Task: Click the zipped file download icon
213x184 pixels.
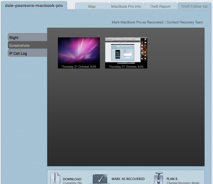Action: coord(55,178)
